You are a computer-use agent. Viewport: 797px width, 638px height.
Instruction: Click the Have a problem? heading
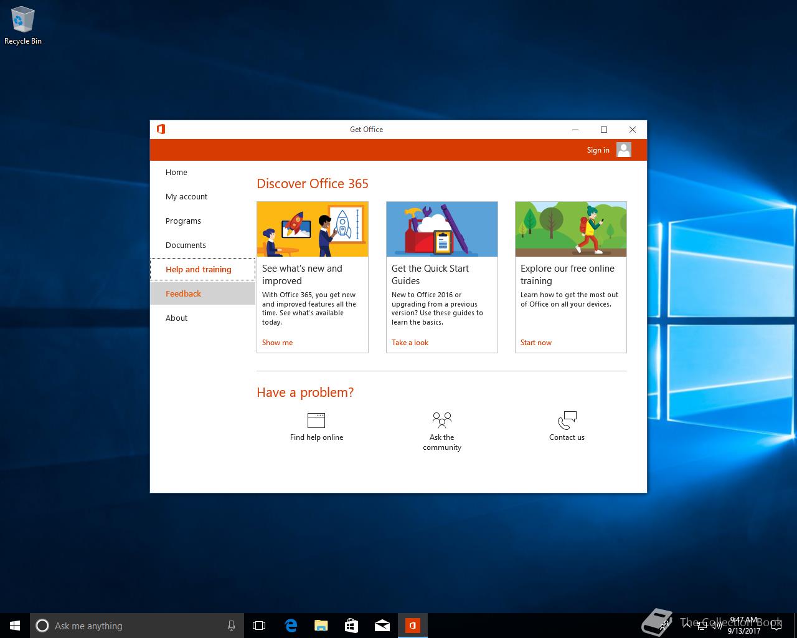pyautogui.click(x=305, y=392)
